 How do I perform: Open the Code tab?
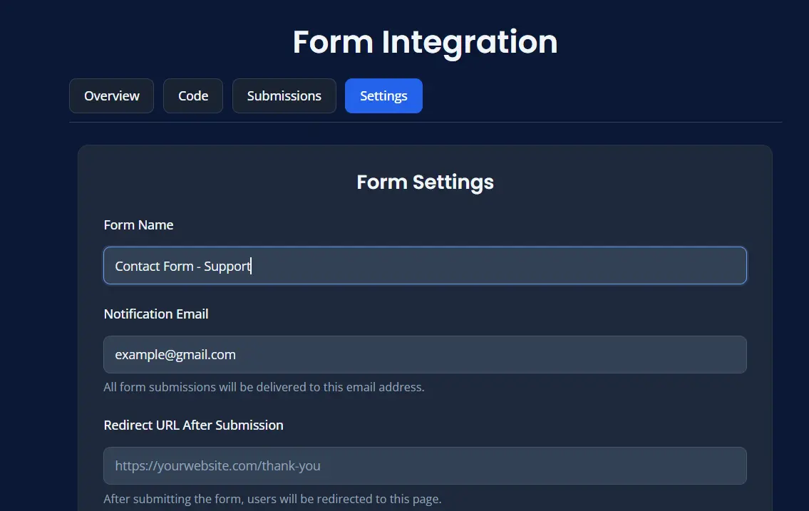192,96
